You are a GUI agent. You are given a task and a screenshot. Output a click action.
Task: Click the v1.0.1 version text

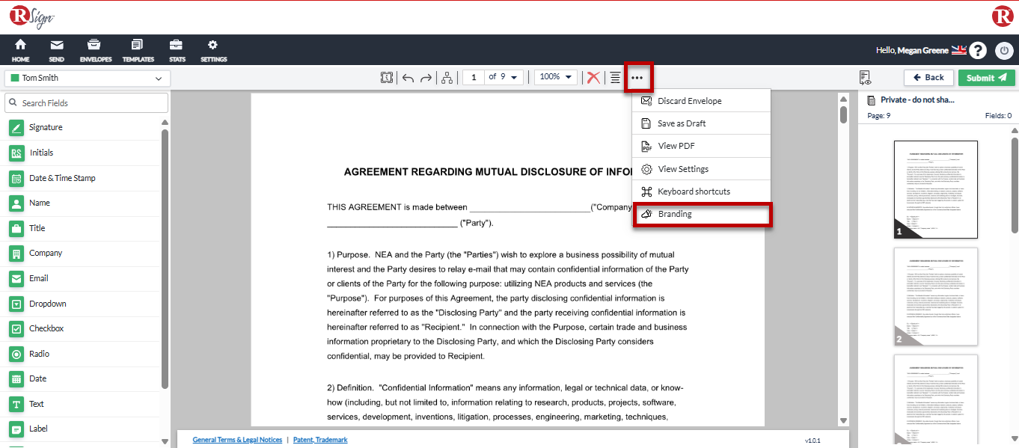point(813,441)
